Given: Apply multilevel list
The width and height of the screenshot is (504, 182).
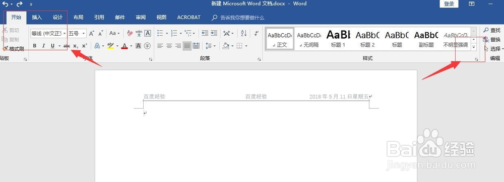Looking at the screenshot, I should (188, 33).
